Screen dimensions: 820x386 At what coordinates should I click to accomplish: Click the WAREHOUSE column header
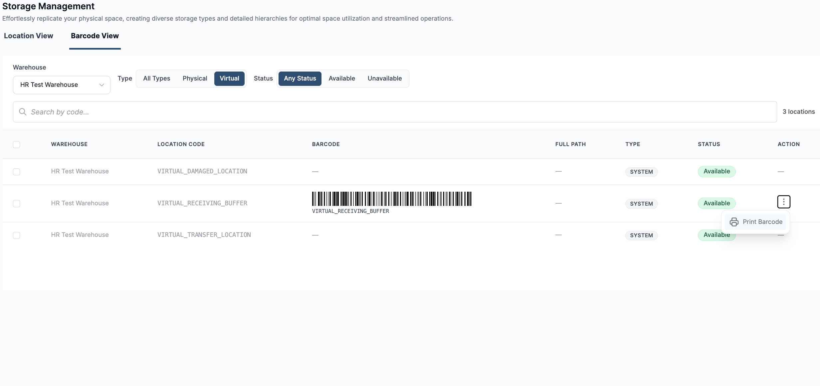click(69, 144)
